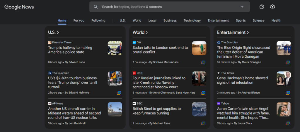Image resolution: width=300 pixels, height=132 pixels.
Task: Open the Blue Origin flight feminism article
Action: [243, 52]
